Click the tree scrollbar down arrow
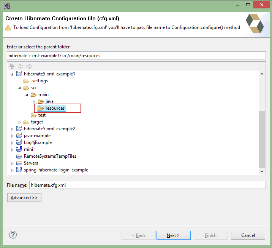The image size is (272, 248). click(262, 171)
